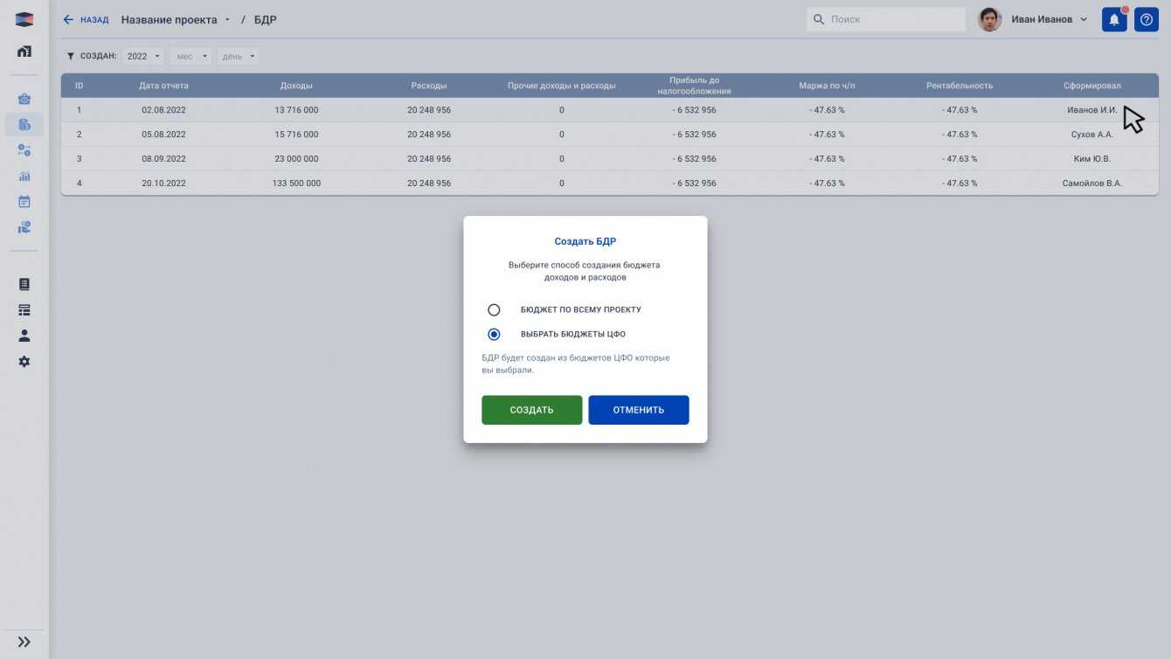Open the calendar icon in sidebar
1171x659 pixels.
pos(24,201)
